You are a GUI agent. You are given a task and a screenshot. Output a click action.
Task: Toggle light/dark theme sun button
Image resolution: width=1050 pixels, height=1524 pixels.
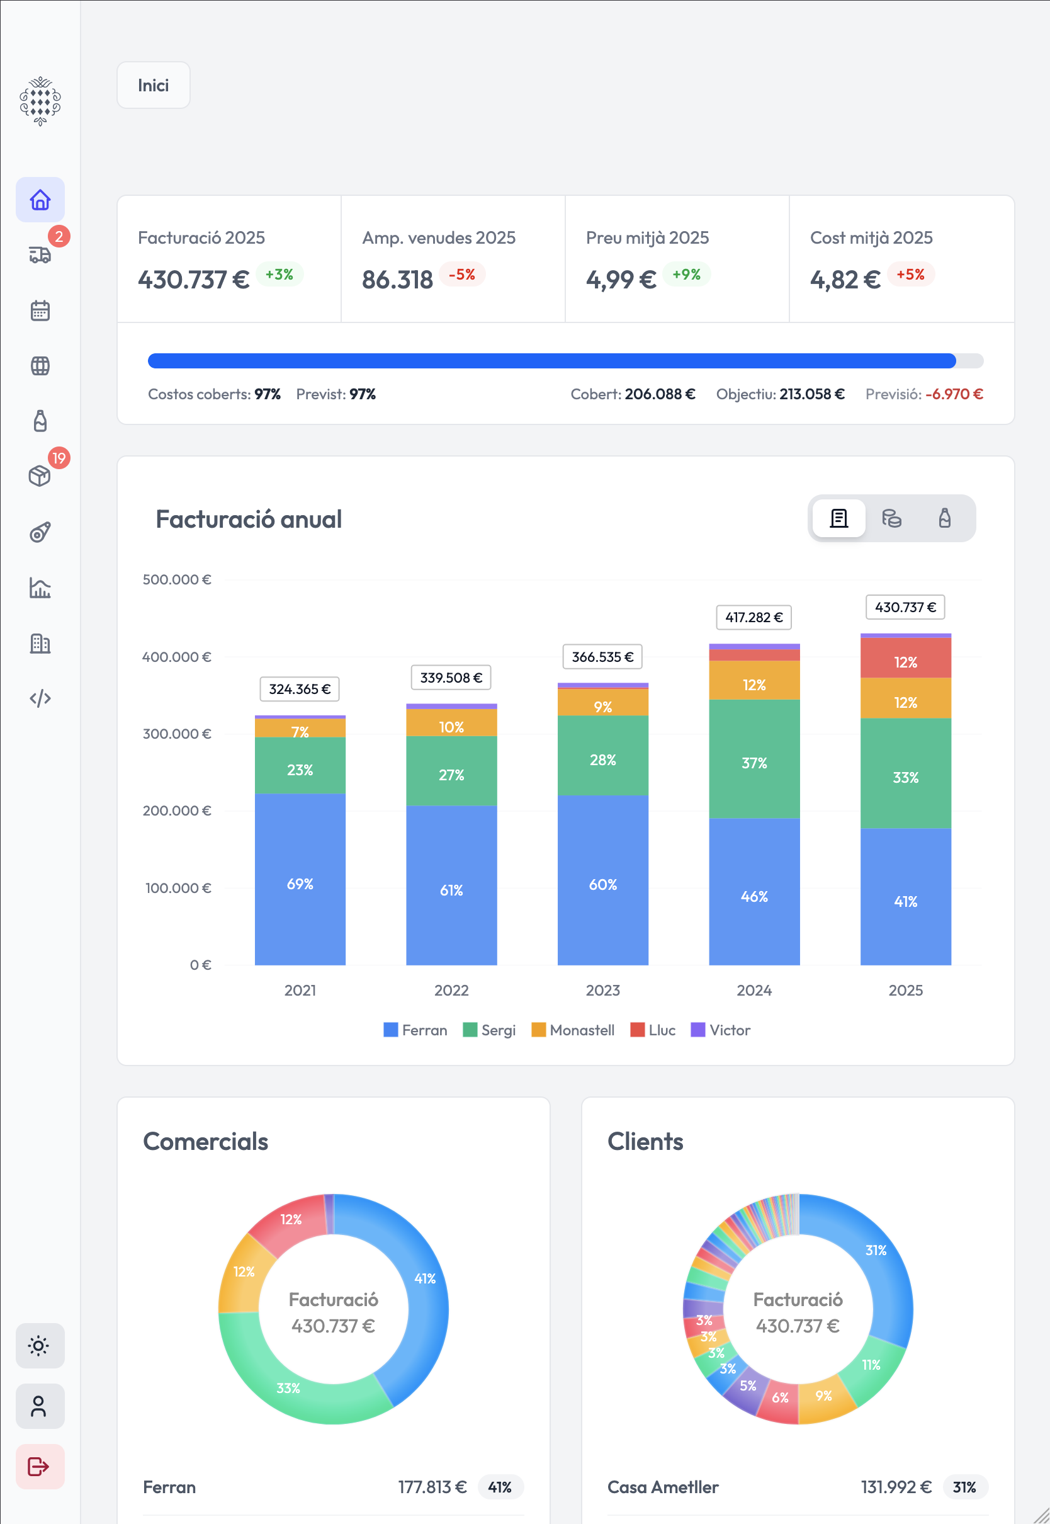tap(40, 1346)
